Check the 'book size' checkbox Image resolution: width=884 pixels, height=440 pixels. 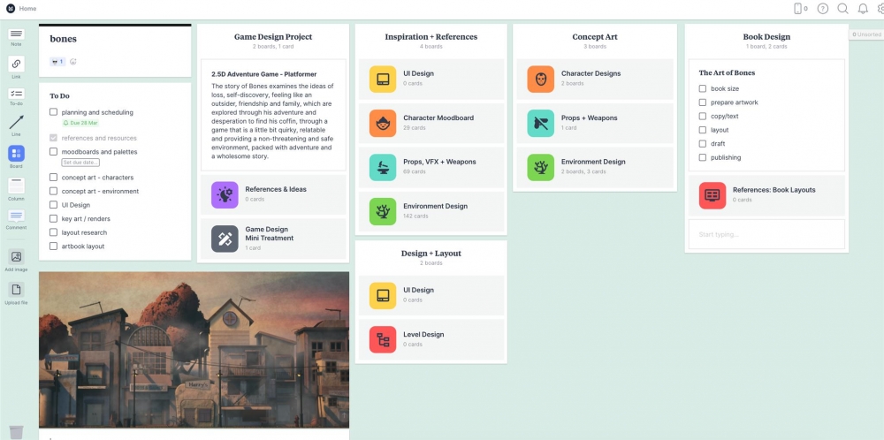click(703, 88)
